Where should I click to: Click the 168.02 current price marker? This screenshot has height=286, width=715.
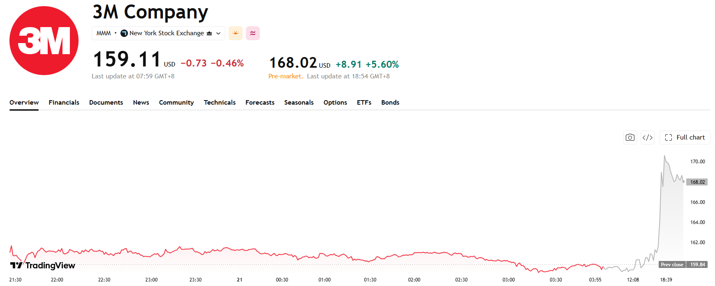[697, 182]
